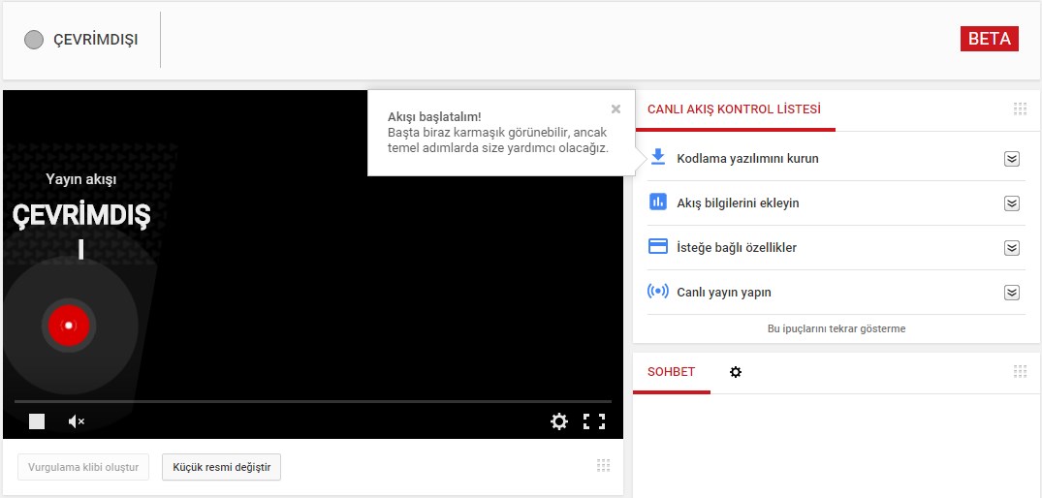Expand the 'Akış bilgilerini ekleyin' section
This screenshot has height=498, width=1042.
coord(1012,203)
